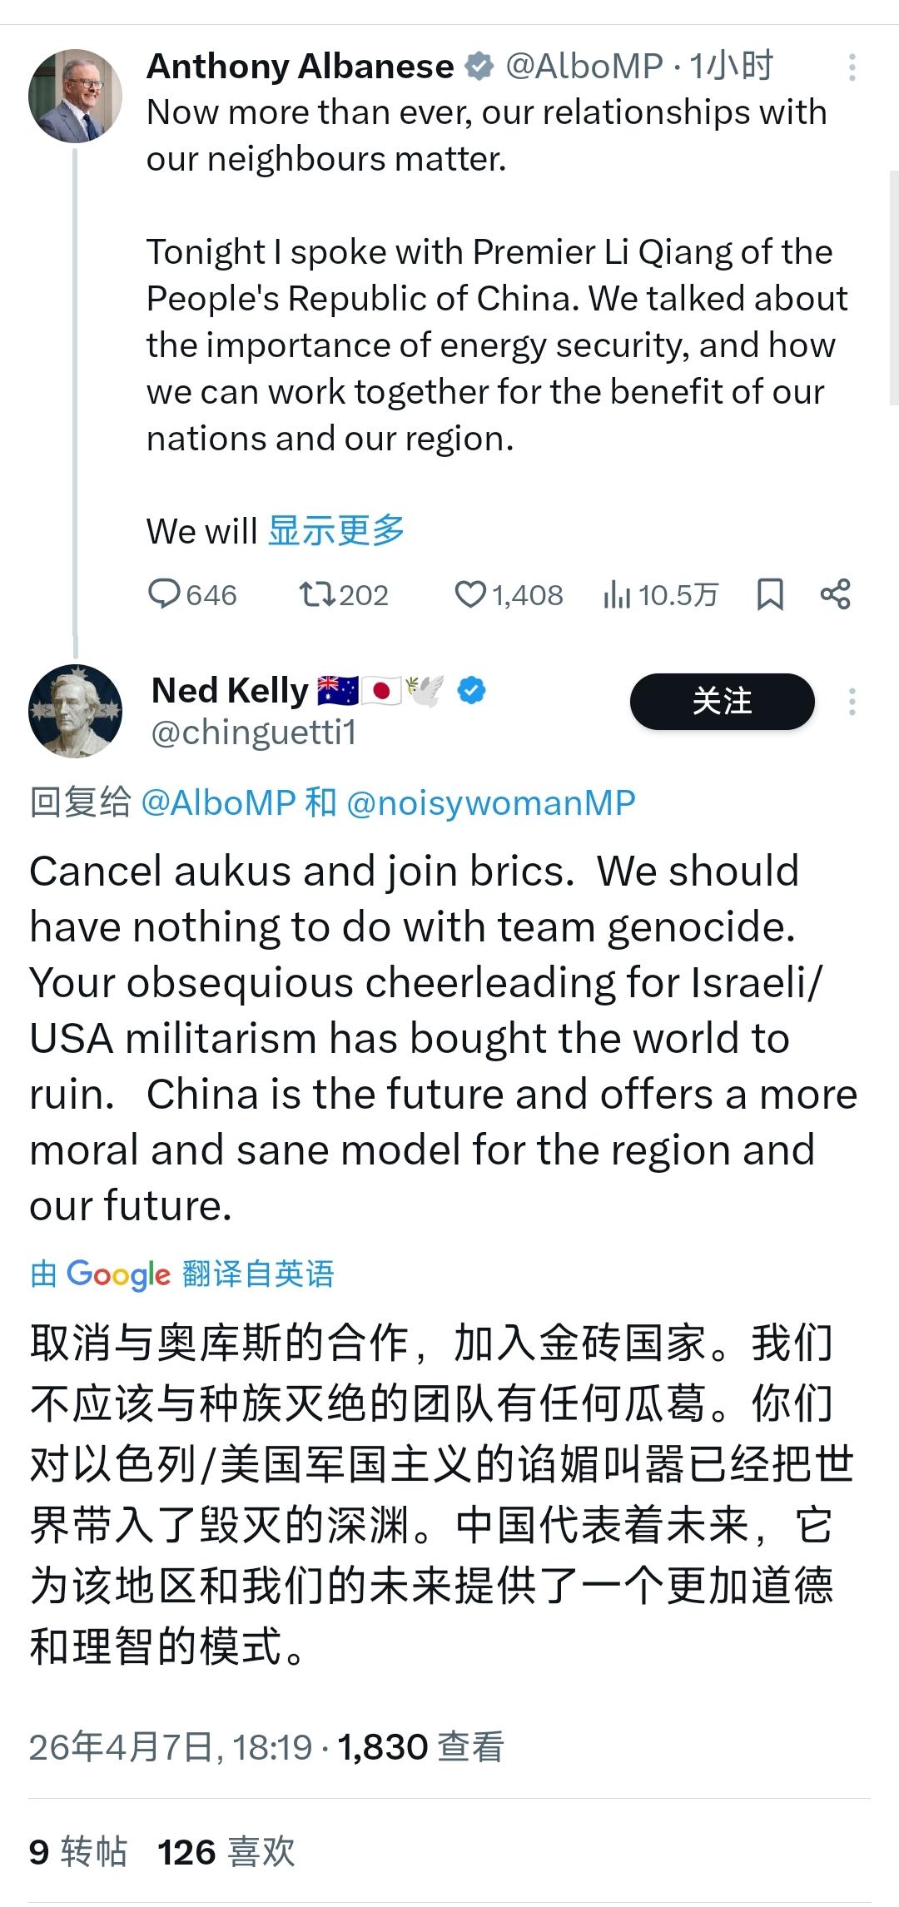Tap the 1,830 查看 view count
Viewport: 899px width, 1907px height.
[420, 1746]
